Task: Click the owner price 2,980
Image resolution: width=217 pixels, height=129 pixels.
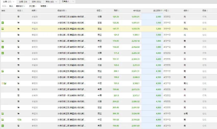Action: pyautogui.click(x=158, y=17)
